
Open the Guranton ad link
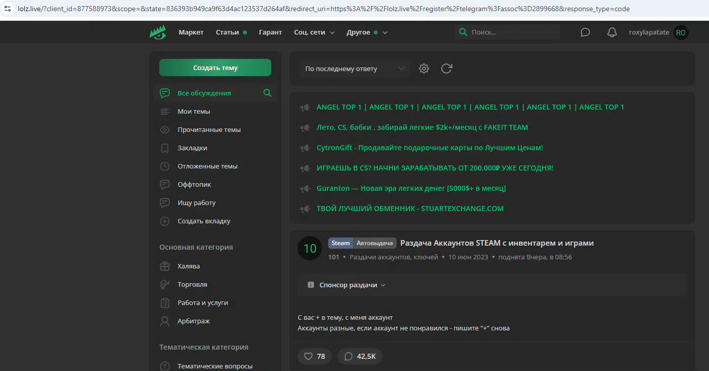click(411, 188)
